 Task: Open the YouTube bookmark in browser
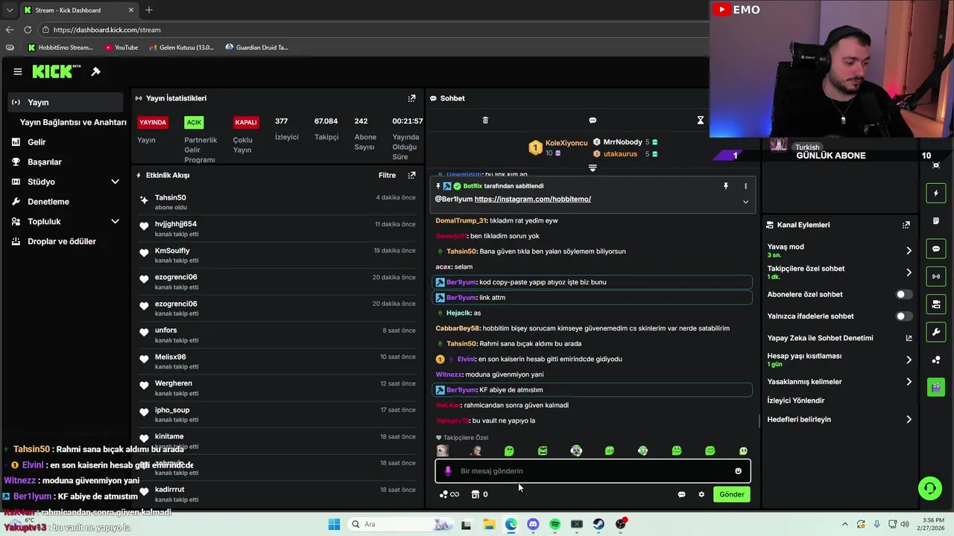pyautogui.click(x=121, y=48)
